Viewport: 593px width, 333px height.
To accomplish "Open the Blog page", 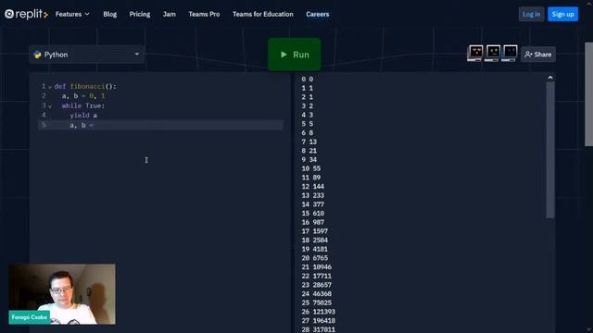I will 109,14.
